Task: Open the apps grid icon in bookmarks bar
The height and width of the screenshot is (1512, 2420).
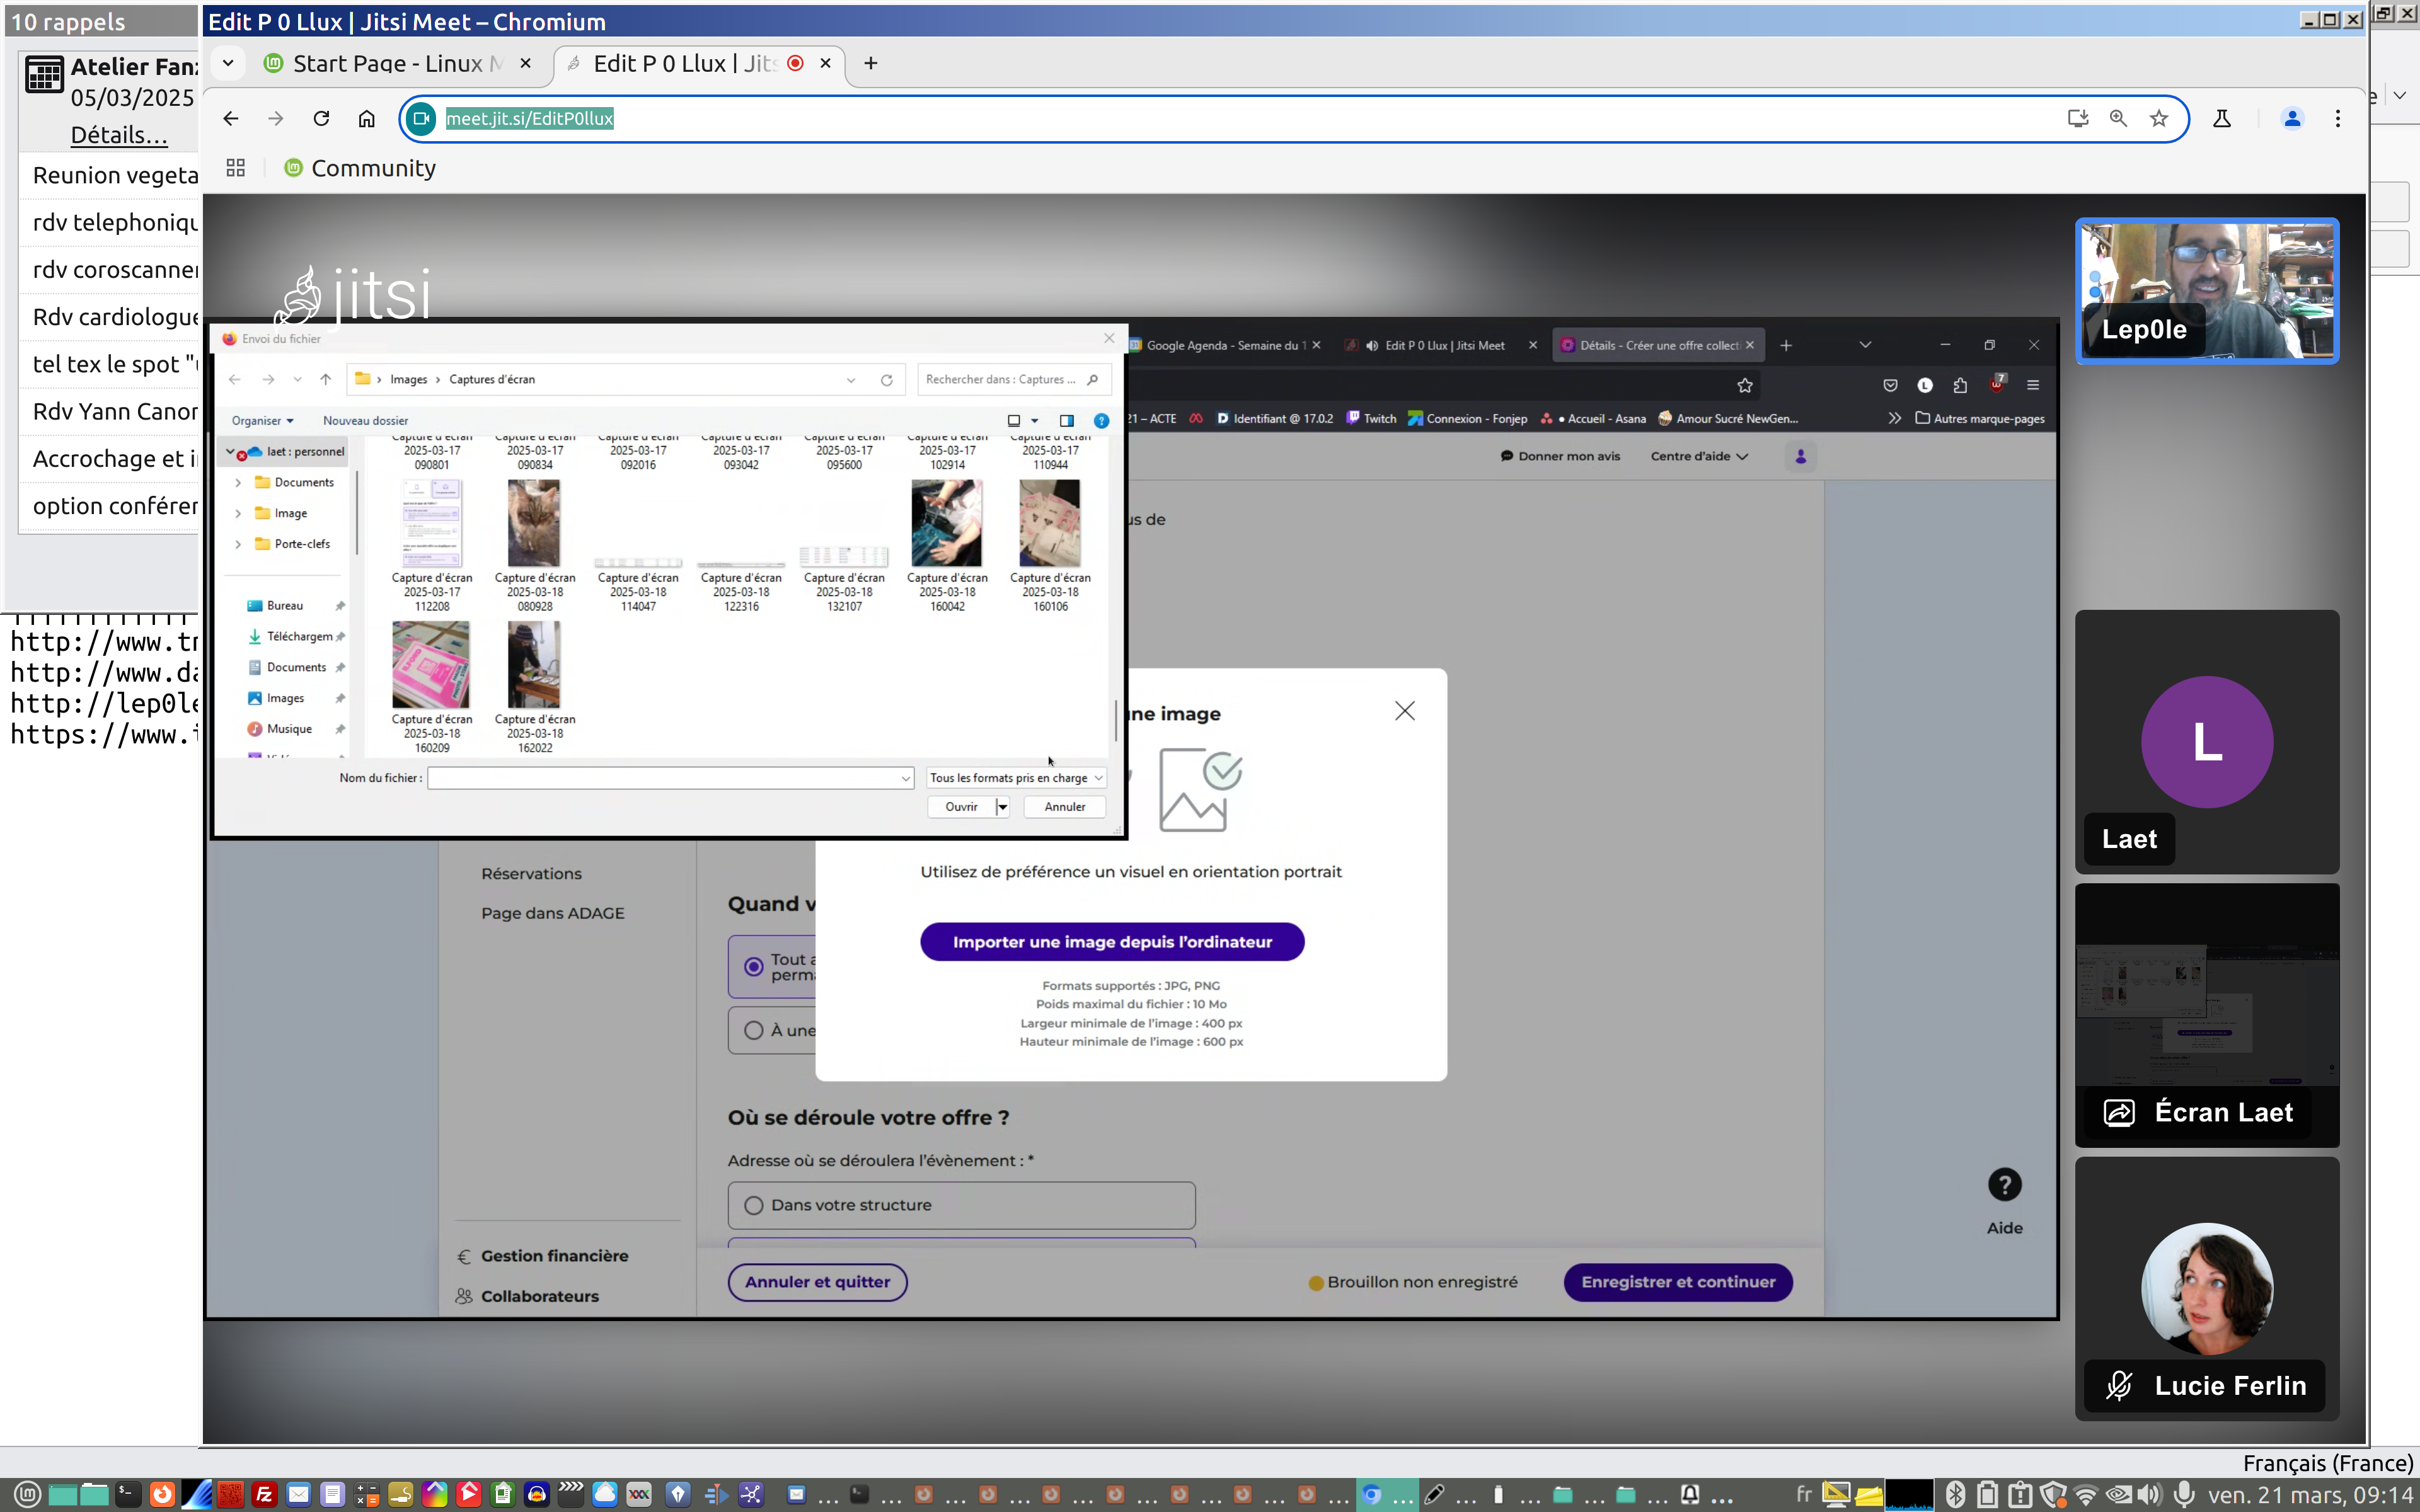Action: pyautogui.click(x=236, y=168)
